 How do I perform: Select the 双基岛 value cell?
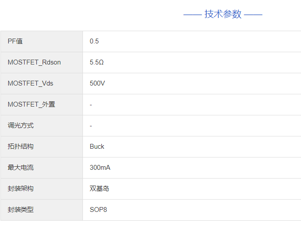[x=100, y=189]
